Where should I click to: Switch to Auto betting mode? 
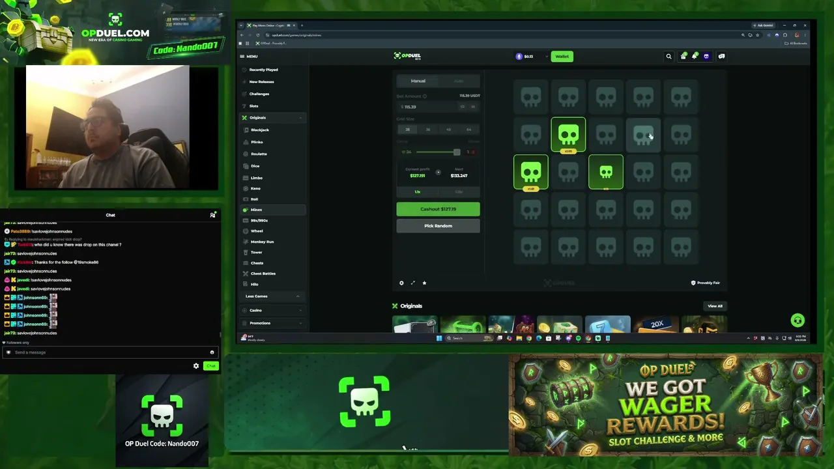[459, 81]
